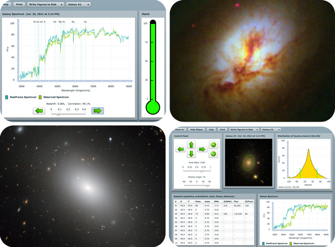Click the flux value 116,426 in row 03
This screenshot has width=335, height=247.
(238, 214)
